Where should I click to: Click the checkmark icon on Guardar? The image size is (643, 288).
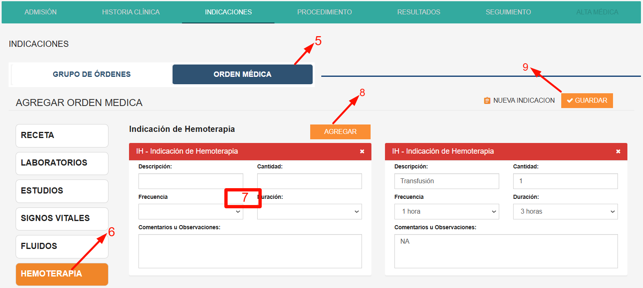point(570,101)
